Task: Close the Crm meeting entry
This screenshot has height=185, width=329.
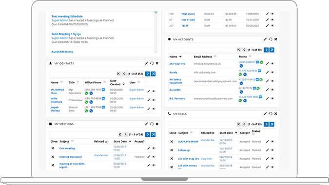Action: tap(53, 148)
